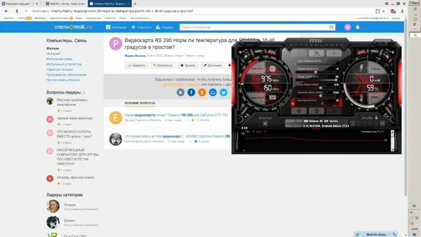Image resolution: width=421 pixels, height=237 pixels.
Task: Click the Afterburner graph scrollbar
Action: coord(392,141)
